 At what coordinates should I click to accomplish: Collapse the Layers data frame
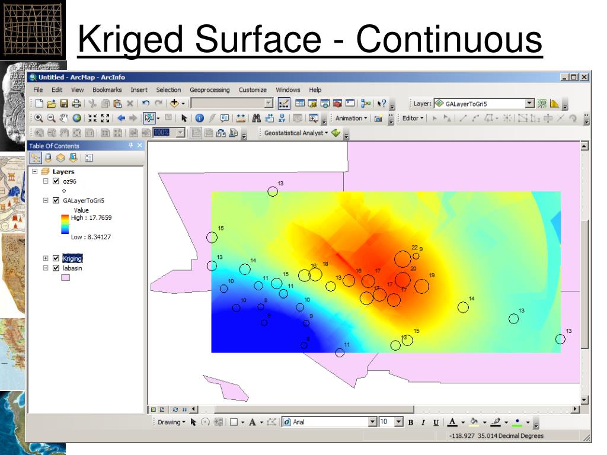pos(35,171)
